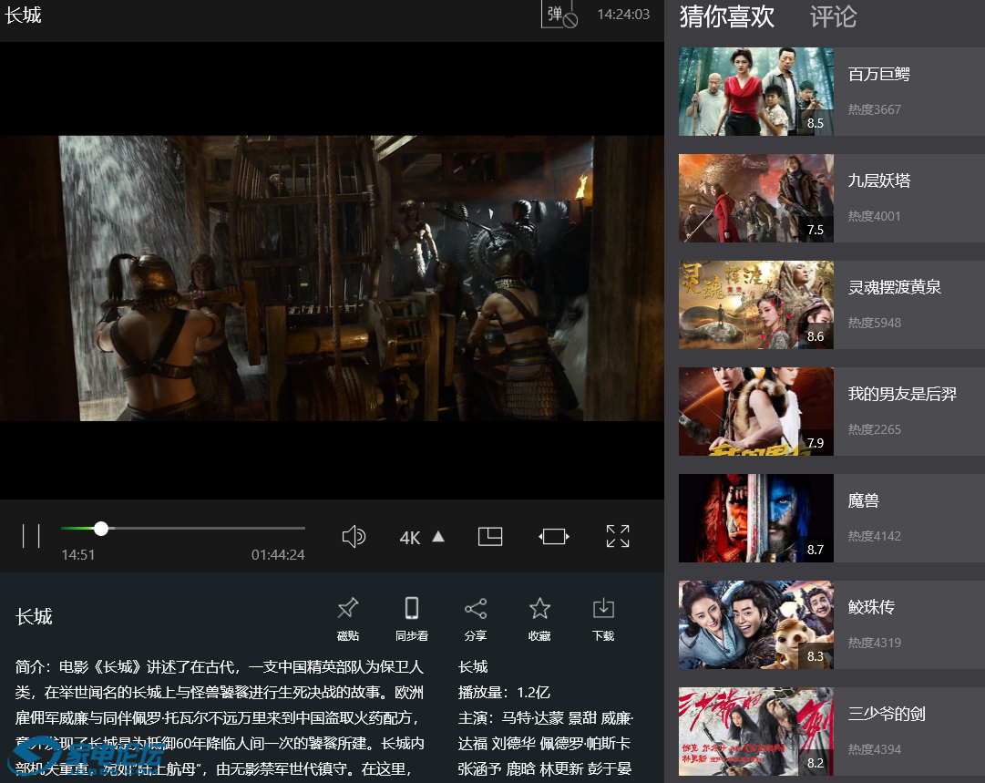
Task: Add movie to favorites (收藏)
Action: pyautogui.click(x=539, y=618)
